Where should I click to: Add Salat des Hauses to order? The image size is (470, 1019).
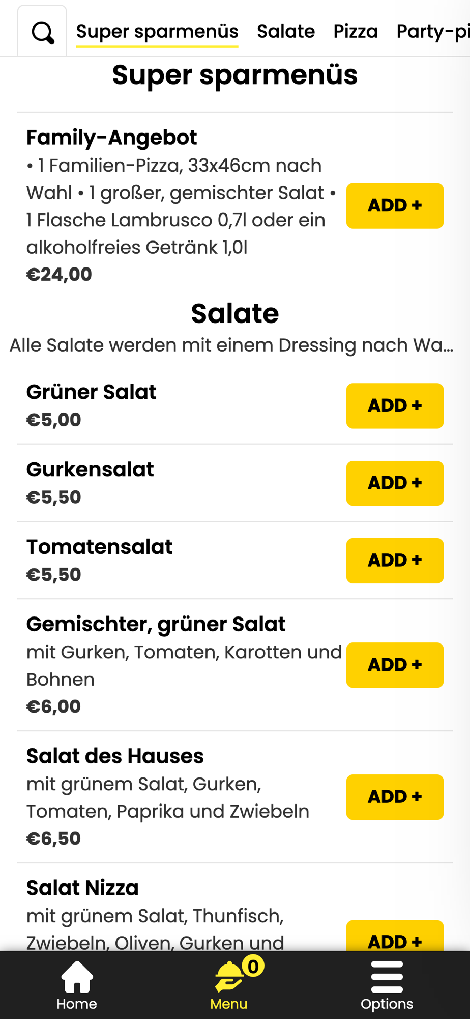[395, 797]
